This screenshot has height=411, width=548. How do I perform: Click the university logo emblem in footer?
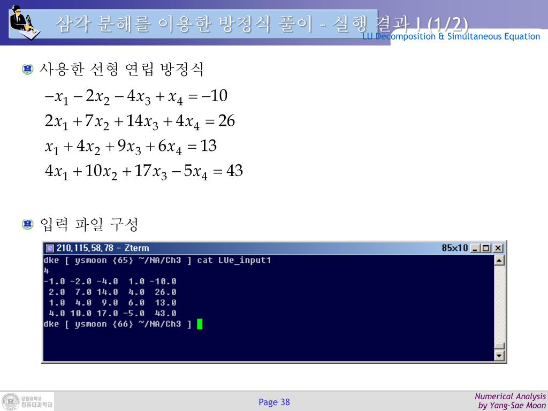(11, 401)
